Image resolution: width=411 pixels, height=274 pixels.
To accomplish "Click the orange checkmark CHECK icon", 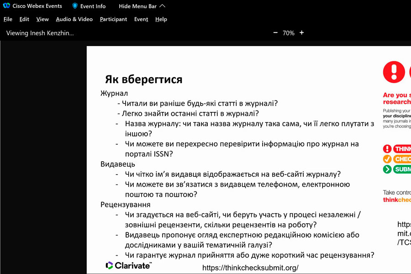I will click(387, 159).
